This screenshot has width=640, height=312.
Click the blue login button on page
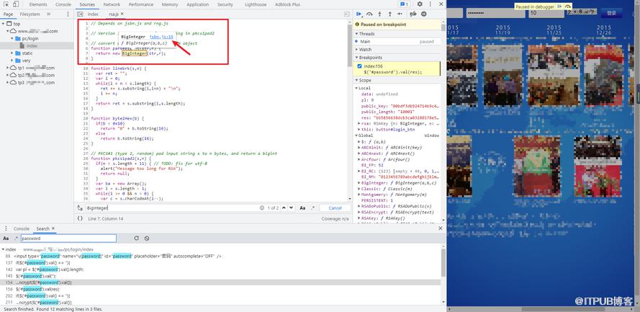tap(611, 13)
